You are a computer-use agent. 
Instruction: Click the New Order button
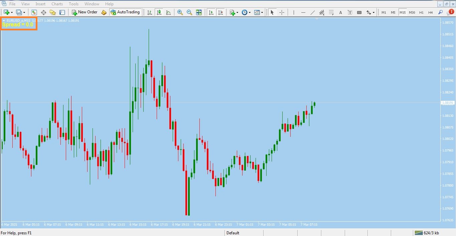[85, 12]
